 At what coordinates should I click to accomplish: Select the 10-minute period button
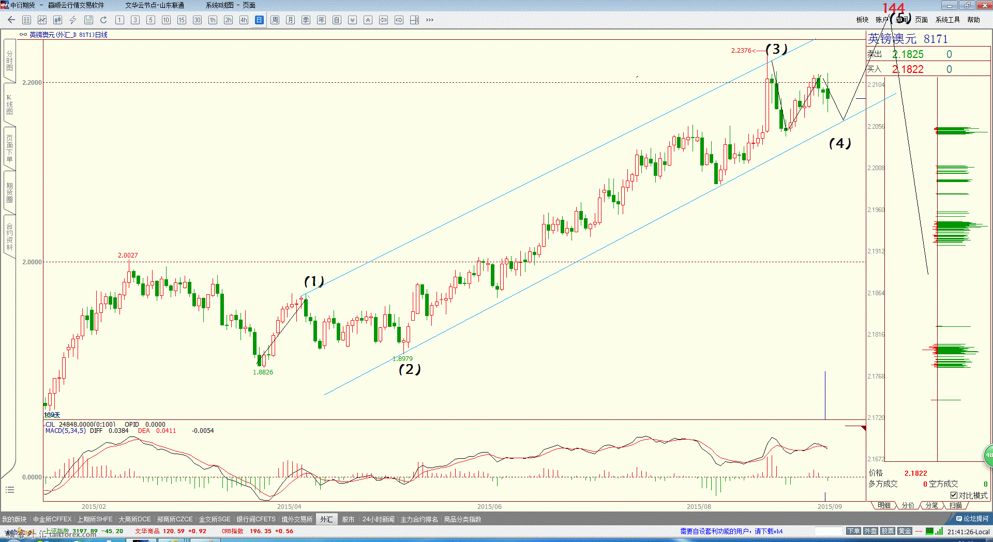click(166, 20)
